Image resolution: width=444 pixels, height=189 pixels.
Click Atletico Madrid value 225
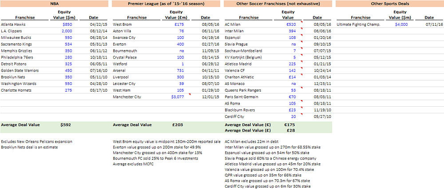293,64
